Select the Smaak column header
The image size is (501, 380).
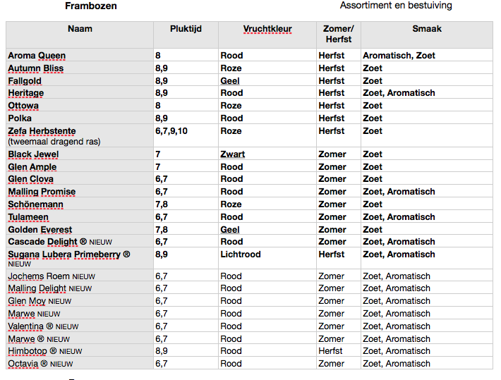(427, 29)
